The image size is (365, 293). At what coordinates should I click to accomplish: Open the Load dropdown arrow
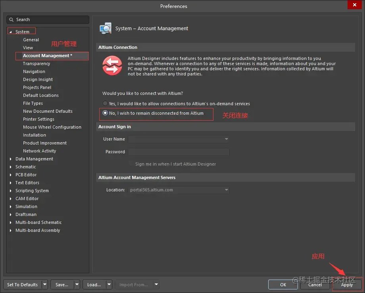tap(109, 284)
